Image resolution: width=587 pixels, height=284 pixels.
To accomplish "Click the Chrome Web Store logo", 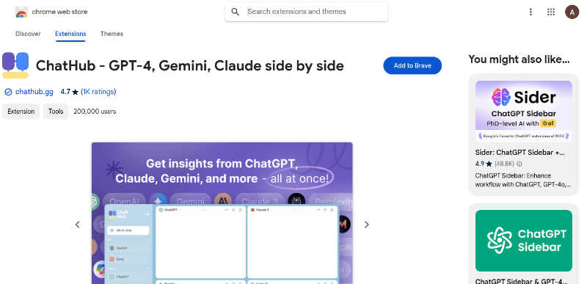I will click(21, 12).
